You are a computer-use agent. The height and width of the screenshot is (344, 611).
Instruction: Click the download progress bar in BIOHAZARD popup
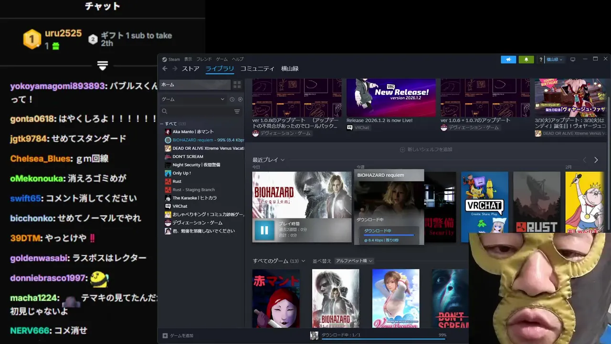389,235
